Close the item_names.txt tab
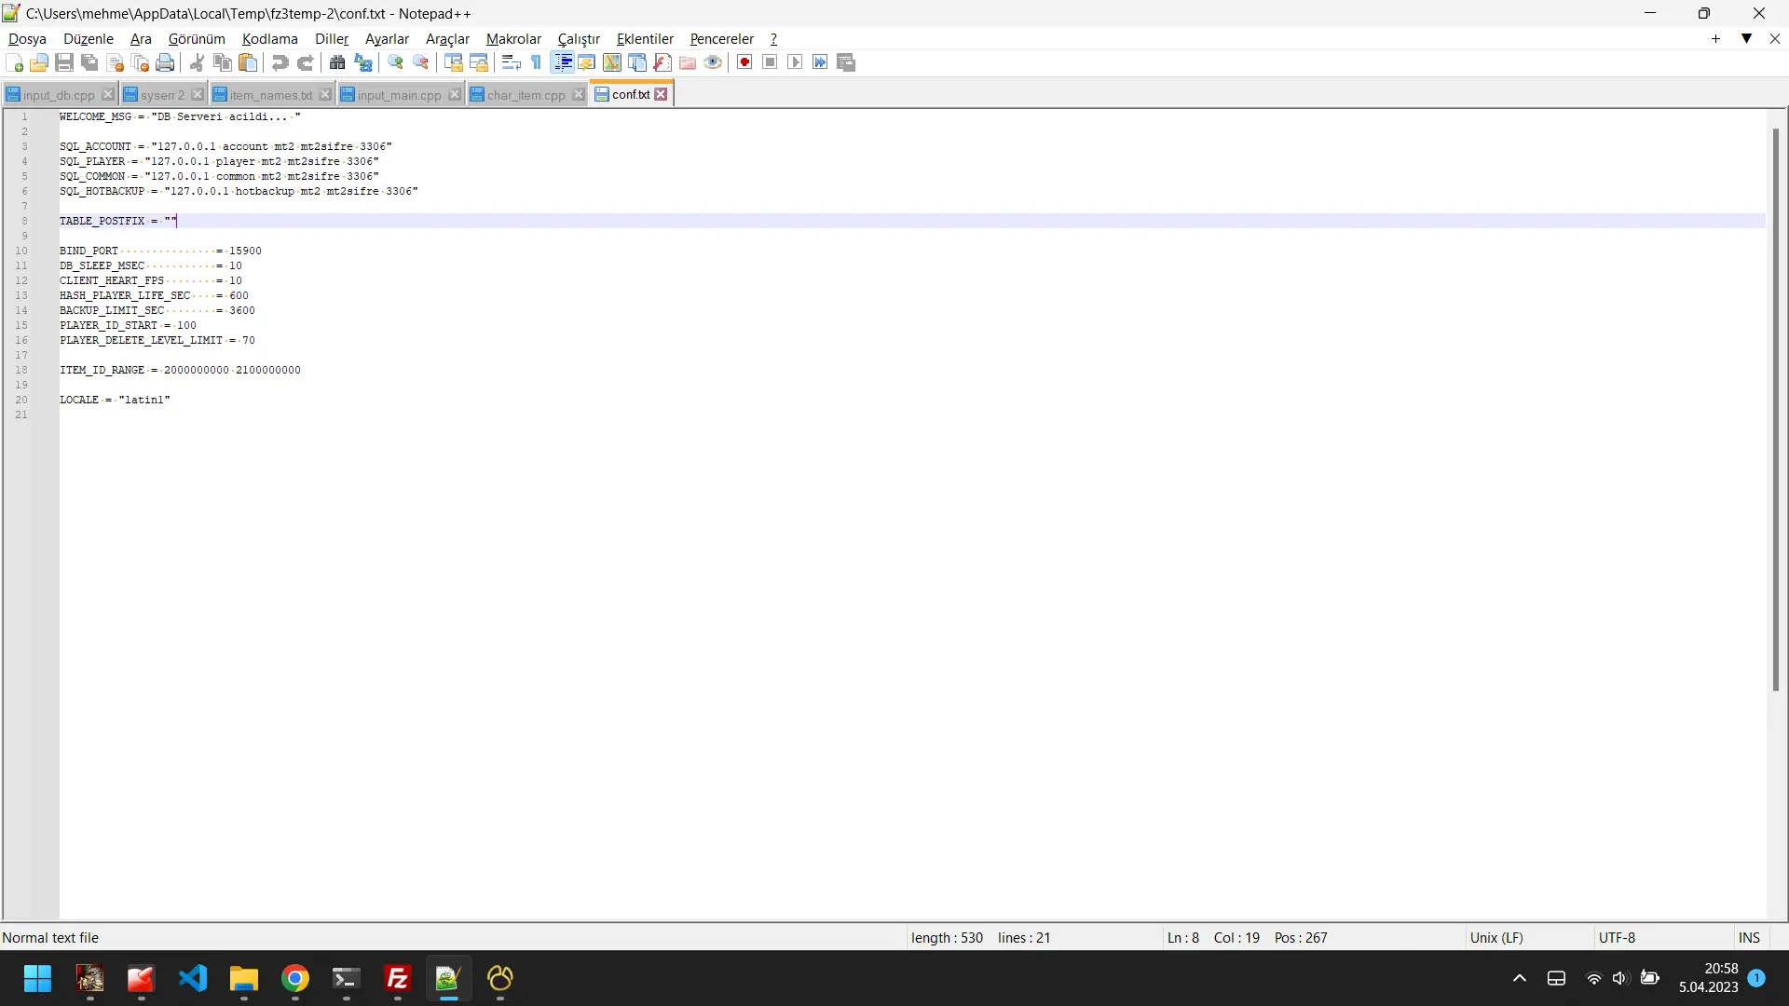The width and height of the screenshot is (1789, 1006). (325, 95)
